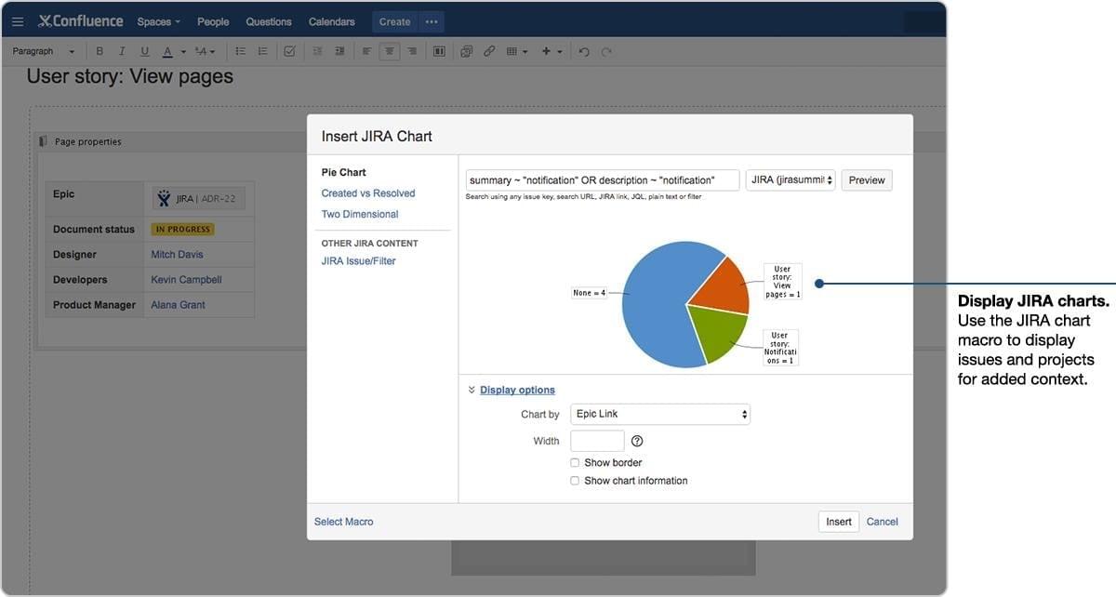Enable the Show chart information checkbox
The image size is (1116, 597).
[575, 481]
